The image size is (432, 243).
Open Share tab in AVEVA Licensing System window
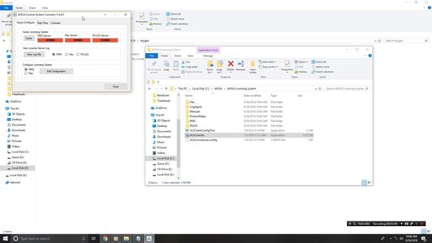click(178, 55)
